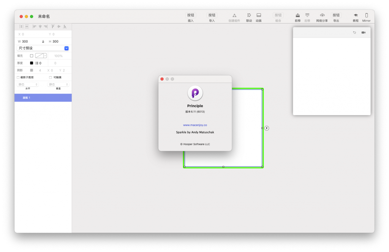Image resolution: width=389 pixels, height=252 pixels.
Task: Click the artboard's right-middle resize handle
Action: point(262,128)
